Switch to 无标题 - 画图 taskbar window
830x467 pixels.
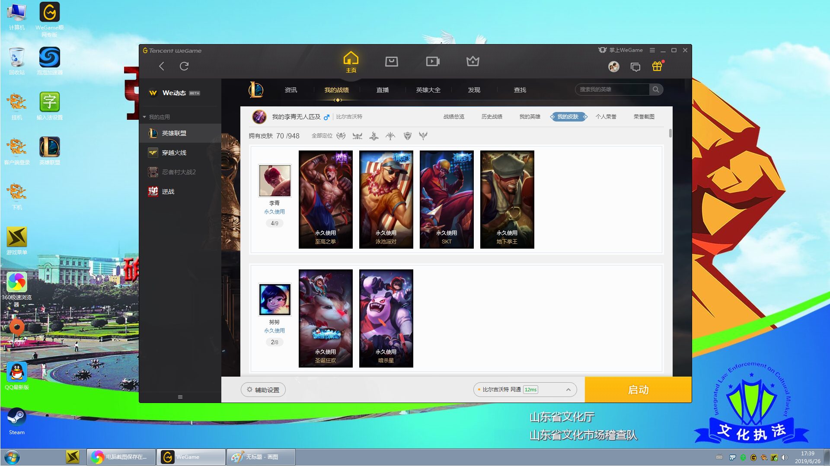click(x=261, y=457)
